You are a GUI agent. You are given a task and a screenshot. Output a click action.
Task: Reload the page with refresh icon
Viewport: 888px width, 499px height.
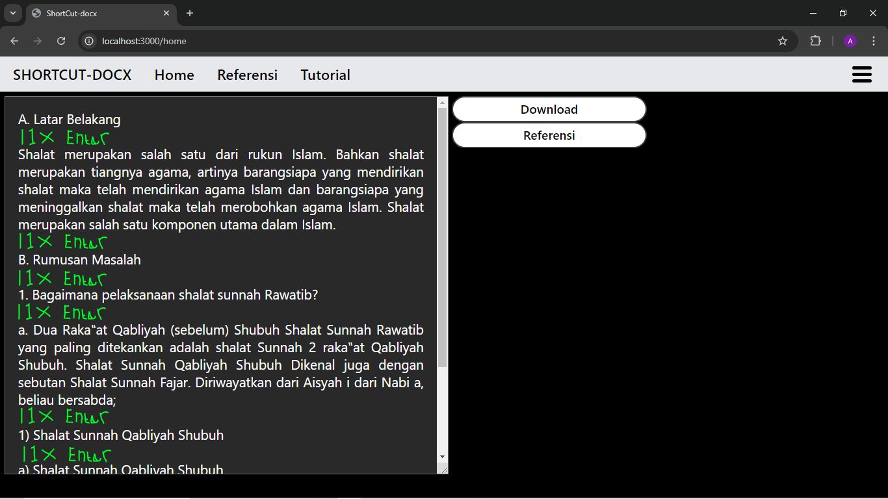(61, 41)
